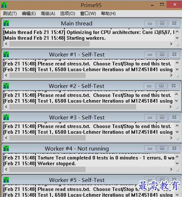This screenshot has width=182, height=197.
Task: Click up scroll arrow in Worker #4
Action: point(177,157)
